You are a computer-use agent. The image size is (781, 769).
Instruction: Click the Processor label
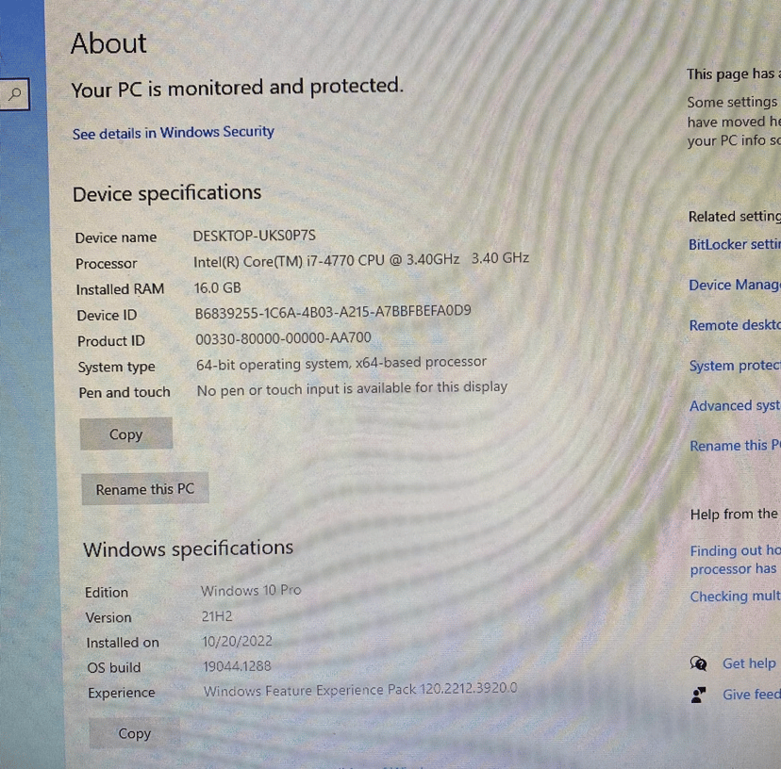106,264
